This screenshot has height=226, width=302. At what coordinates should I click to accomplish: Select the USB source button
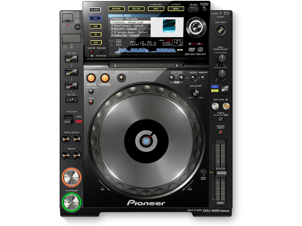coord(96,26)
